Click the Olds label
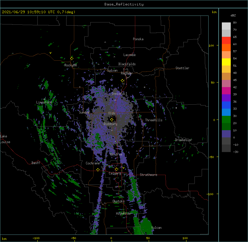248x242 pixels. 112,113
